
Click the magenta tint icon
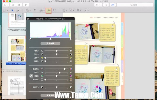click(71, 76)
